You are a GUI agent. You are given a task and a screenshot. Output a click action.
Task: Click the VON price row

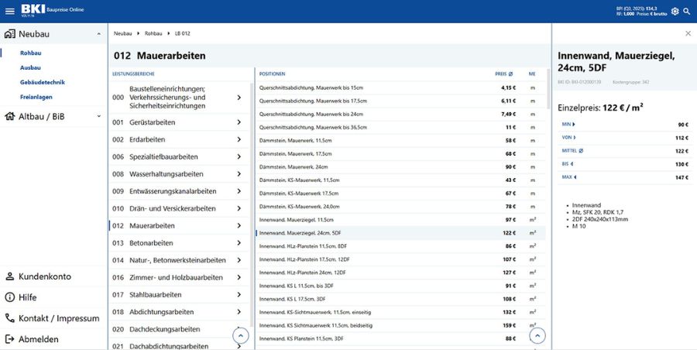click(x=624, y=138)
